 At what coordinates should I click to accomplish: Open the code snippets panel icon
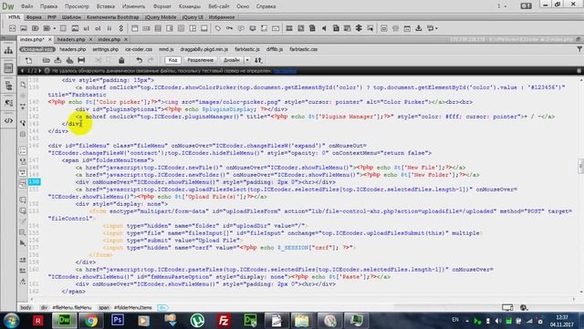coord(8,120)
